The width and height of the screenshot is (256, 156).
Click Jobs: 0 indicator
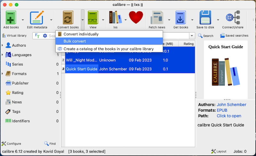pyautogui.click(x=240, y=152)
